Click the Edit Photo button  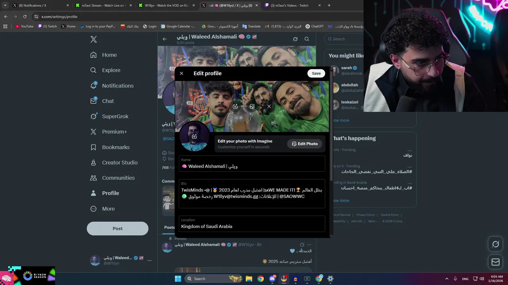click(305, 144)
